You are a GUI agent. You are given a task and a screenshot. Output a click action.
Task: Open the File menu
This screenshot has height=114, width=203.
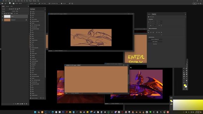[x=3, y=1]
